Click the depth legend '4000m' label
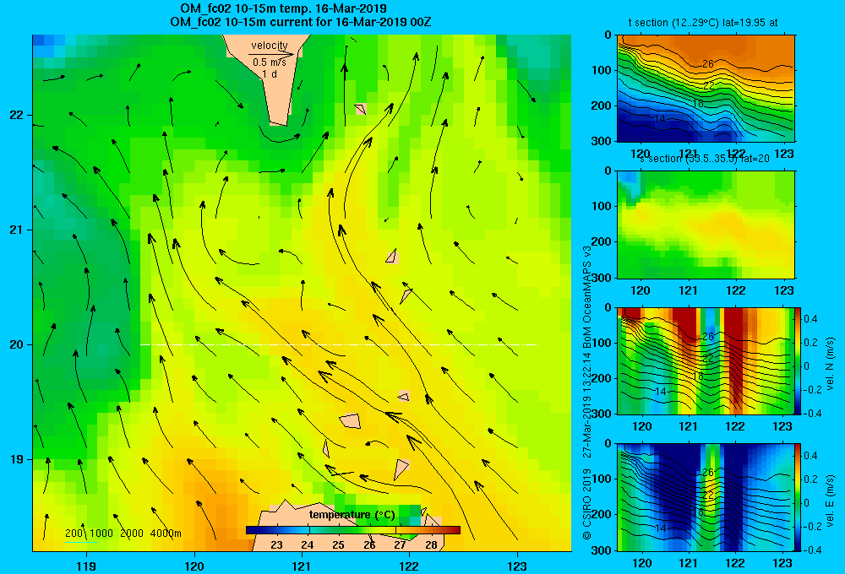 tap(166, 533)
